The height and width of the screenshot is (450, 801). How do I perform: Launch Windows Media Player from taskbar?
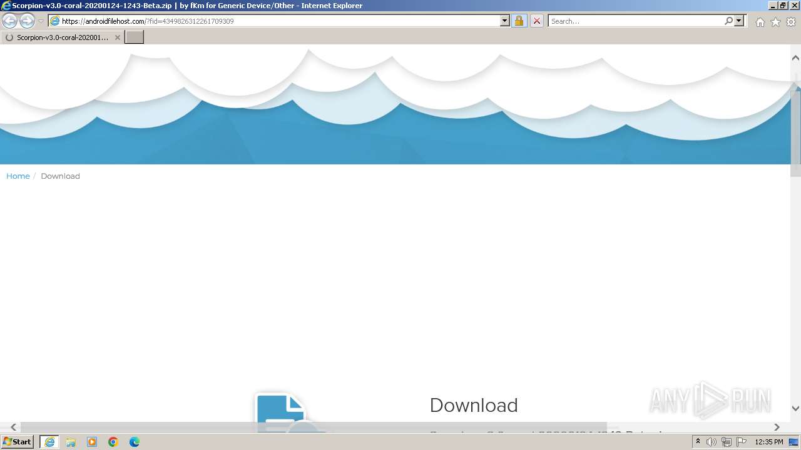point(92,442)
